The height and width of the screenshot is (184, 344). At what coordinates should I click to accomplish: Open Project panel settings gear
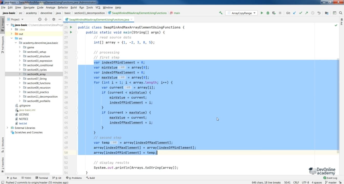(x=53, y=19)
